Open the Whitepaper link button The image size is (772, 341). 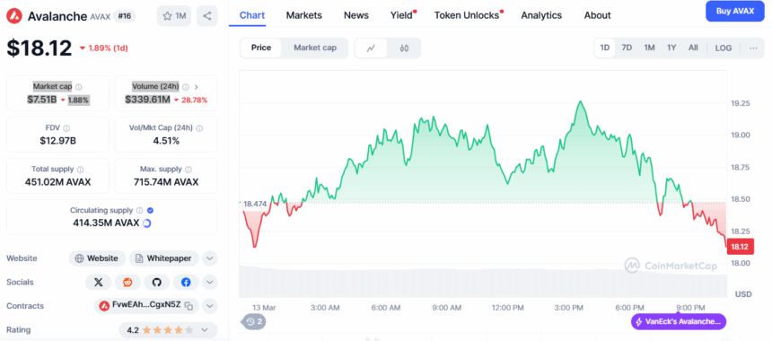163,258
